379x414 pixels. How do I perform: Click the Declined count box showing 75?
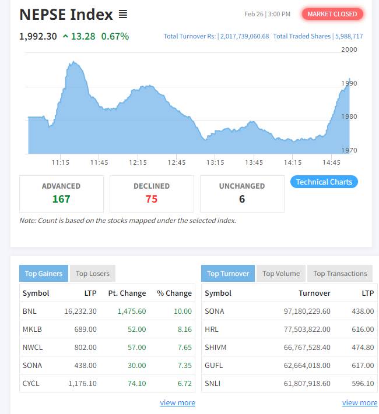click(152, 194)
